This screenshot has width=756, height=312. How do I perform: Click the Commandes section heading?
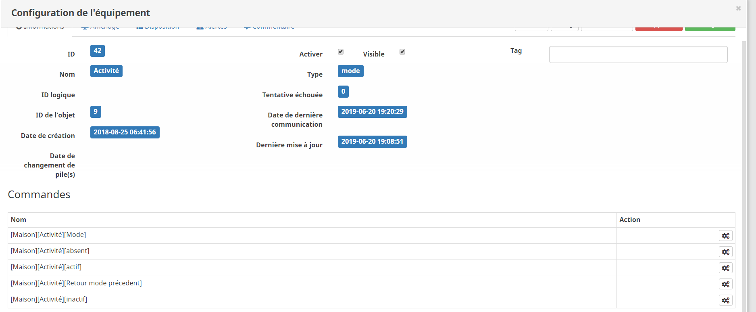39,195
